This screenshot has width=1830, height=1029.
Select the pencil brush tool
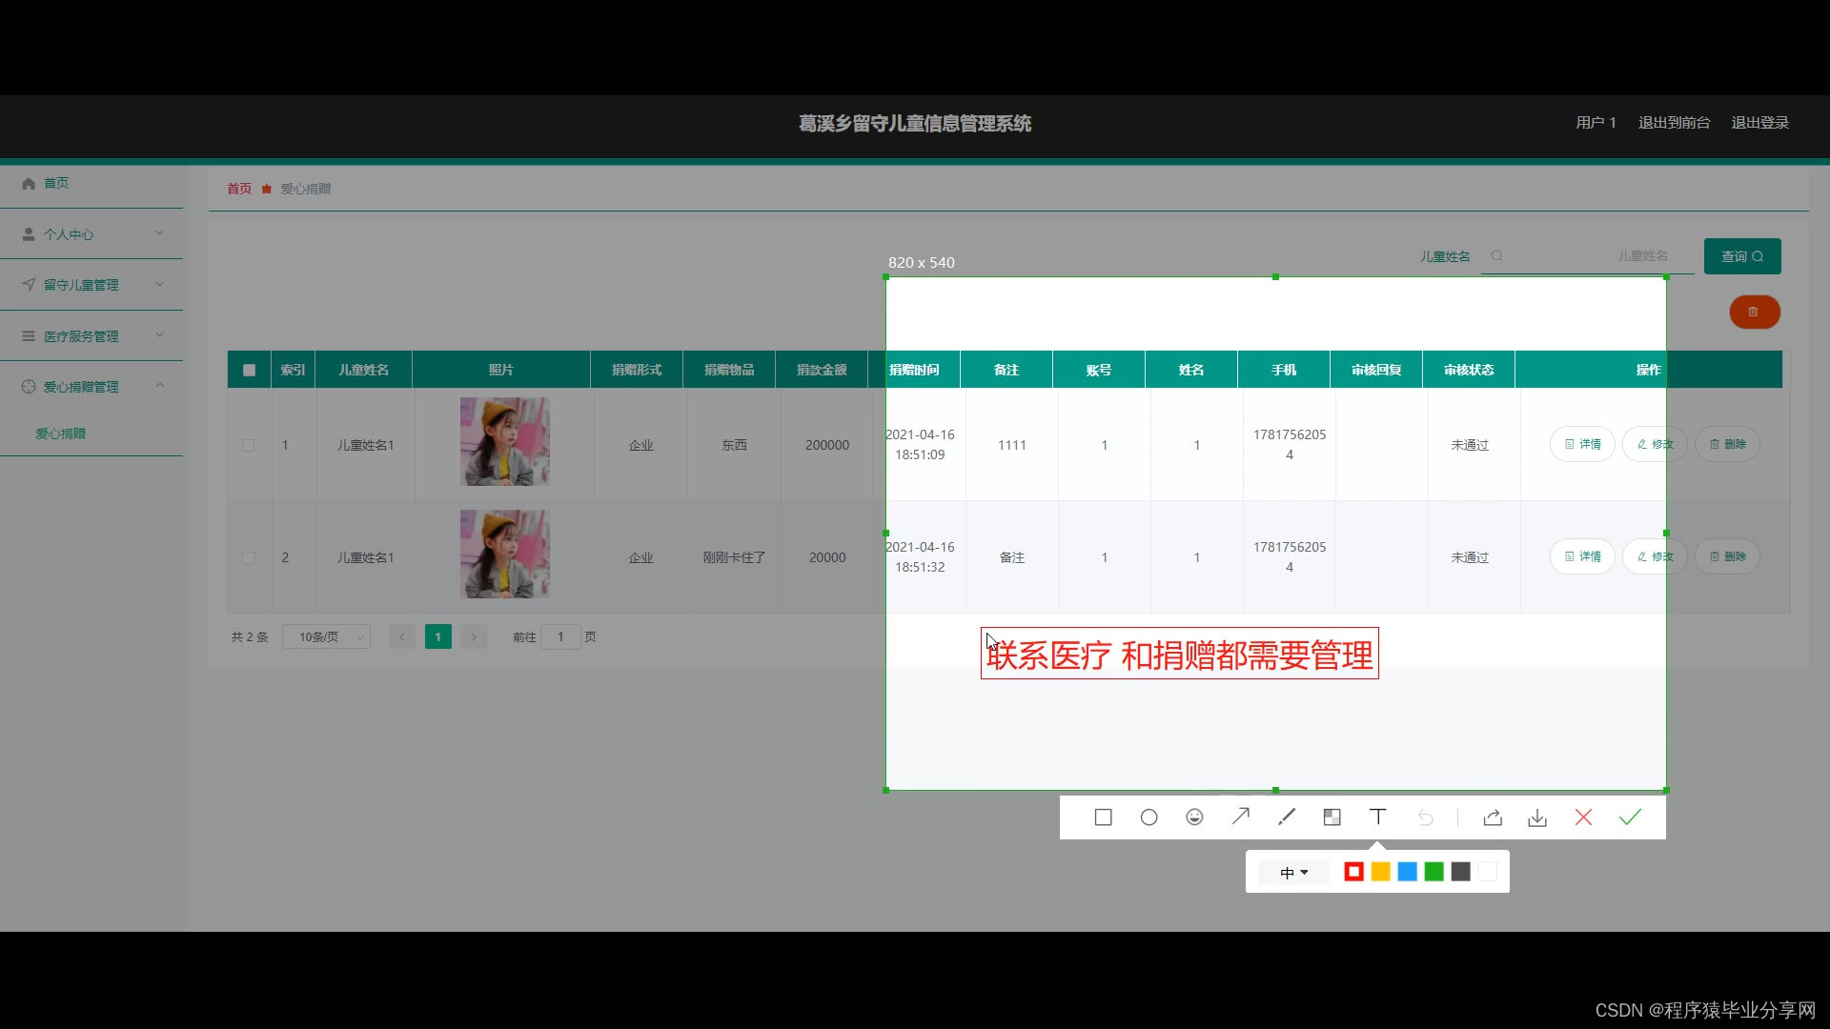point(1286,817)
